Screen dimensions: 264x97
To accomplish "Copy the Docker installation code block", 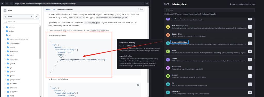I will (138, 85).
